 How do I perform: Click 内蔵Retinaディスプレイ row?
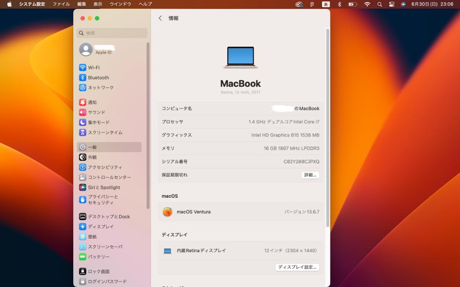point(240,251)
